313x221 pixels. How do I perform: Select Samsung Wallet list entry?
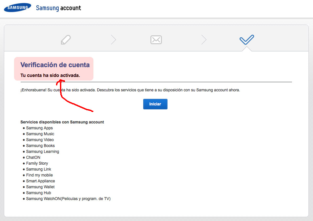click(40, 187)
